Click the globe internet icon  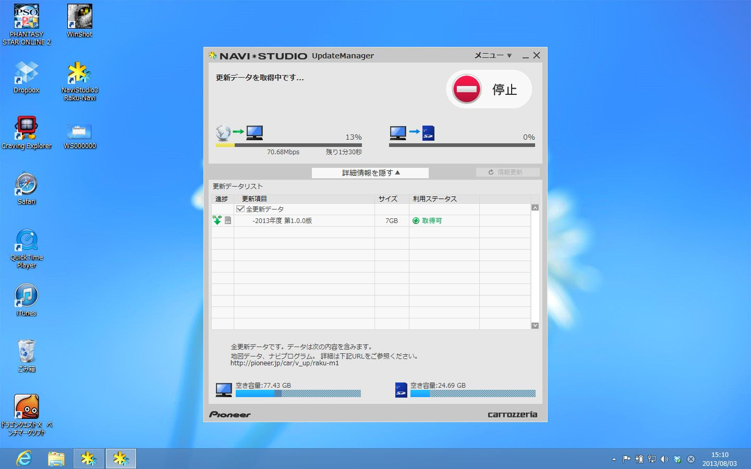click(223, 132)
